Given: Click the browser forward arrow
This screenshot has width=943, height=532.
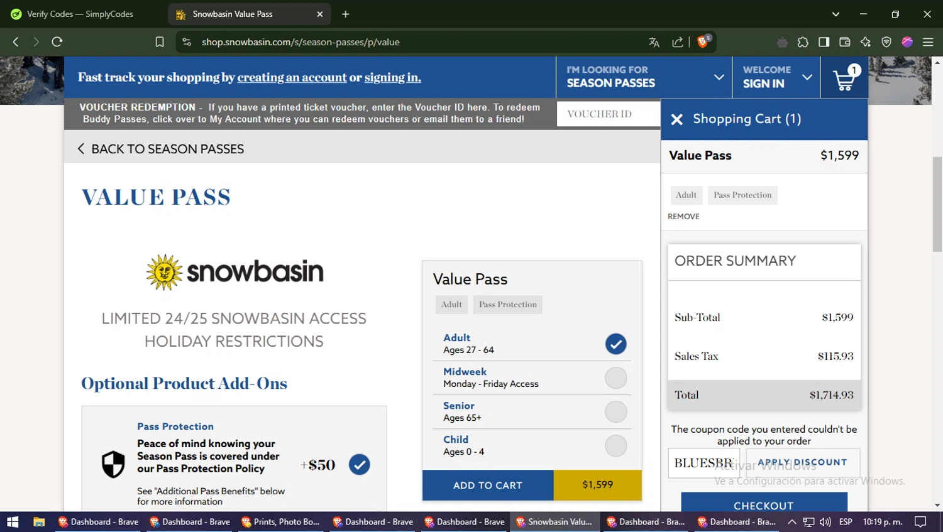Looking at the screenshot, I should click(36, 42).
